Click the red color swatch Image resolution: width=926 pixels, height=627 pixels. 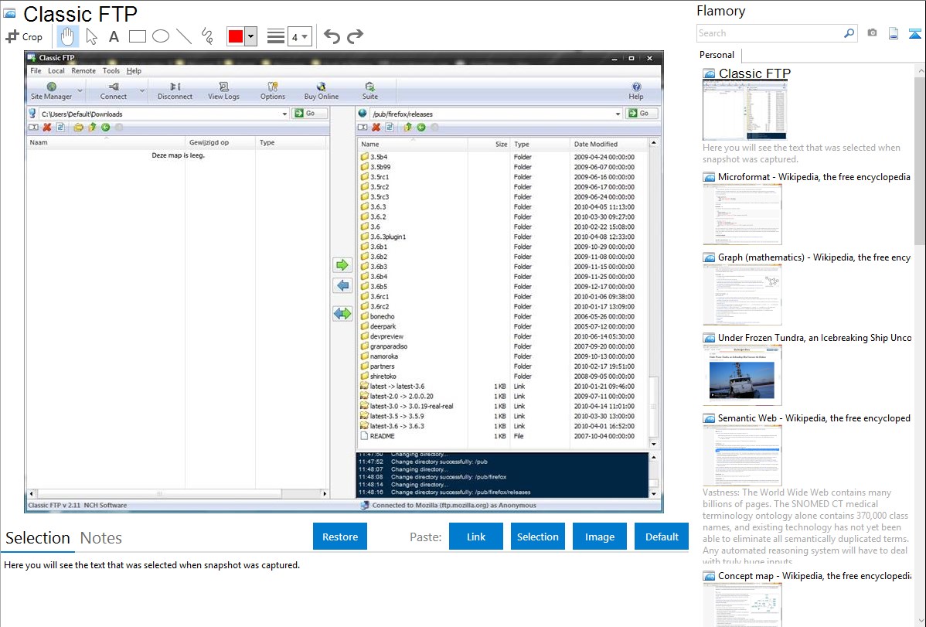236,36
